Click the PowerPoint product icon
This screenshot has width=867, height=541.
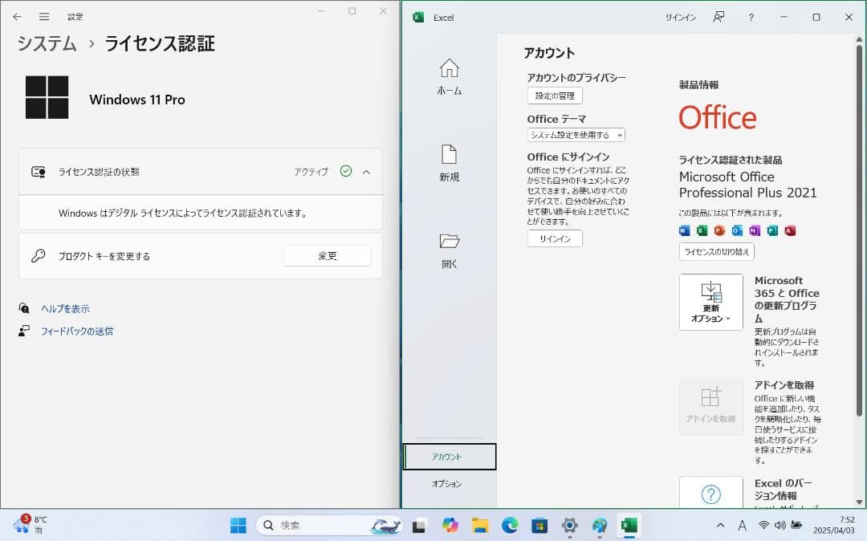719,230
